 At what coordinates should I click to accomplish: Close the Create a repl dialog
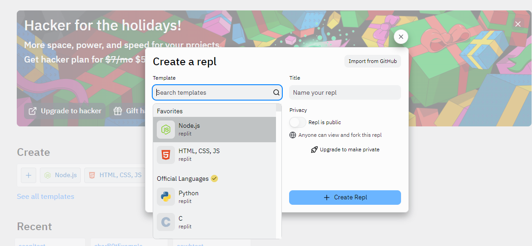point(401,37)
